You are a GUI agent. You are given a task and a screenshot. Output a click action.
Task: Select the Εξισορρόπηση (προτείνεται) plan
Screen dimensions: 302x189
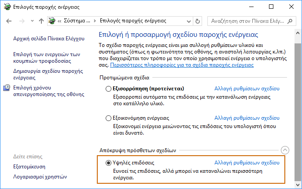(x=108, y=89)
